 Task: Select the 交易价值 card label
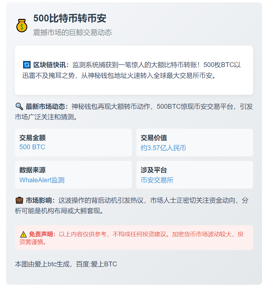coord(154,138)
